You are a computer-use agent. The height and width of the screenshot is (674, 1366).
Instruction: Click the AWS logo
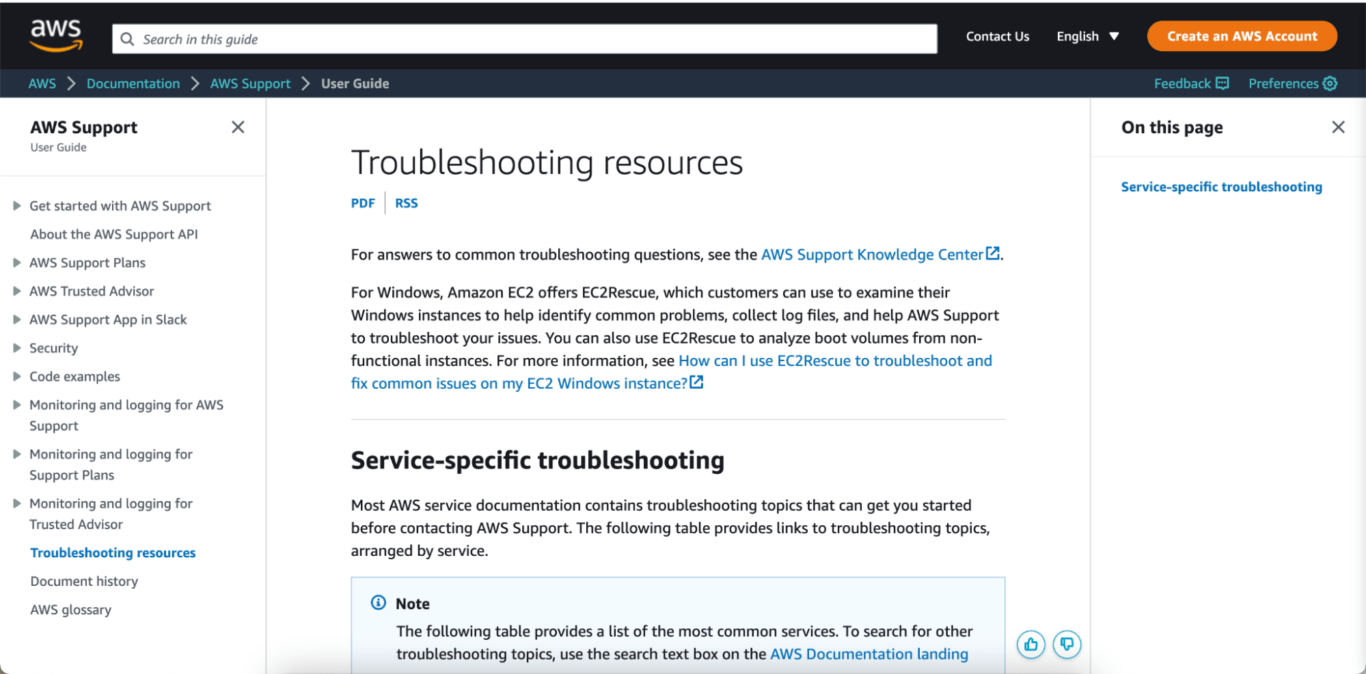coord(56,34)
